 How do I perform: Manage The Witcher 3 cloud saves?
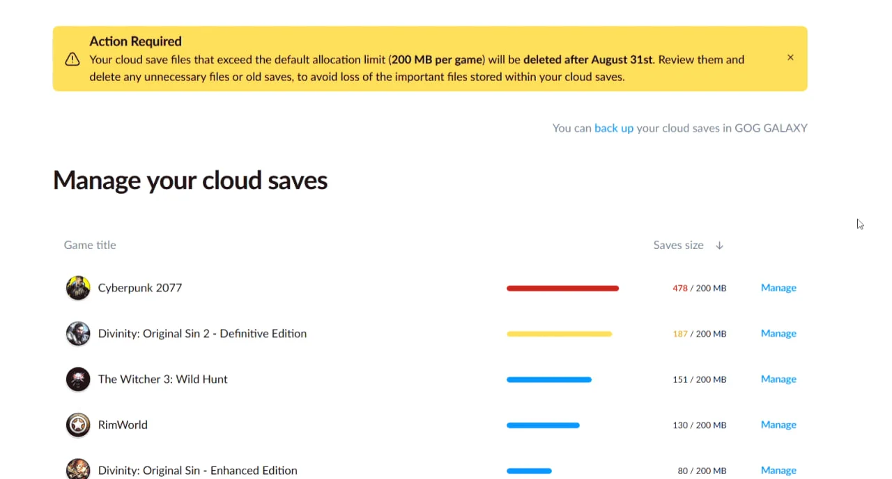click(x=778, y=379)
